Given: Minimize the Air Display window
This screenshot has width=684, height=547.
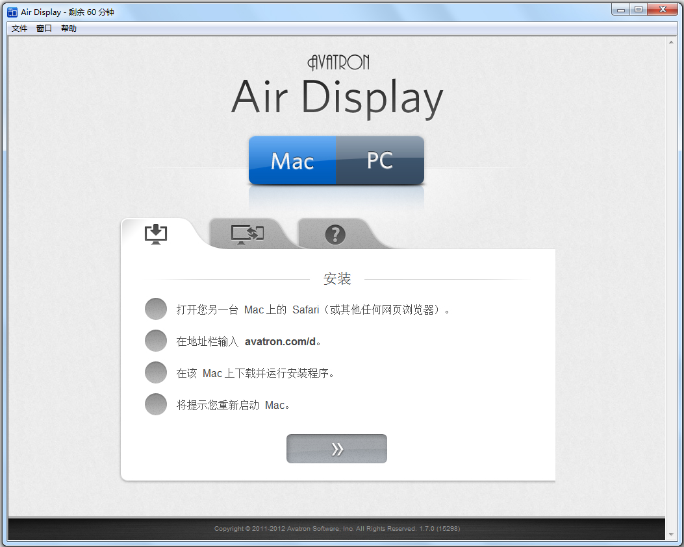Looking at the screenshot, I should [622, 9].
